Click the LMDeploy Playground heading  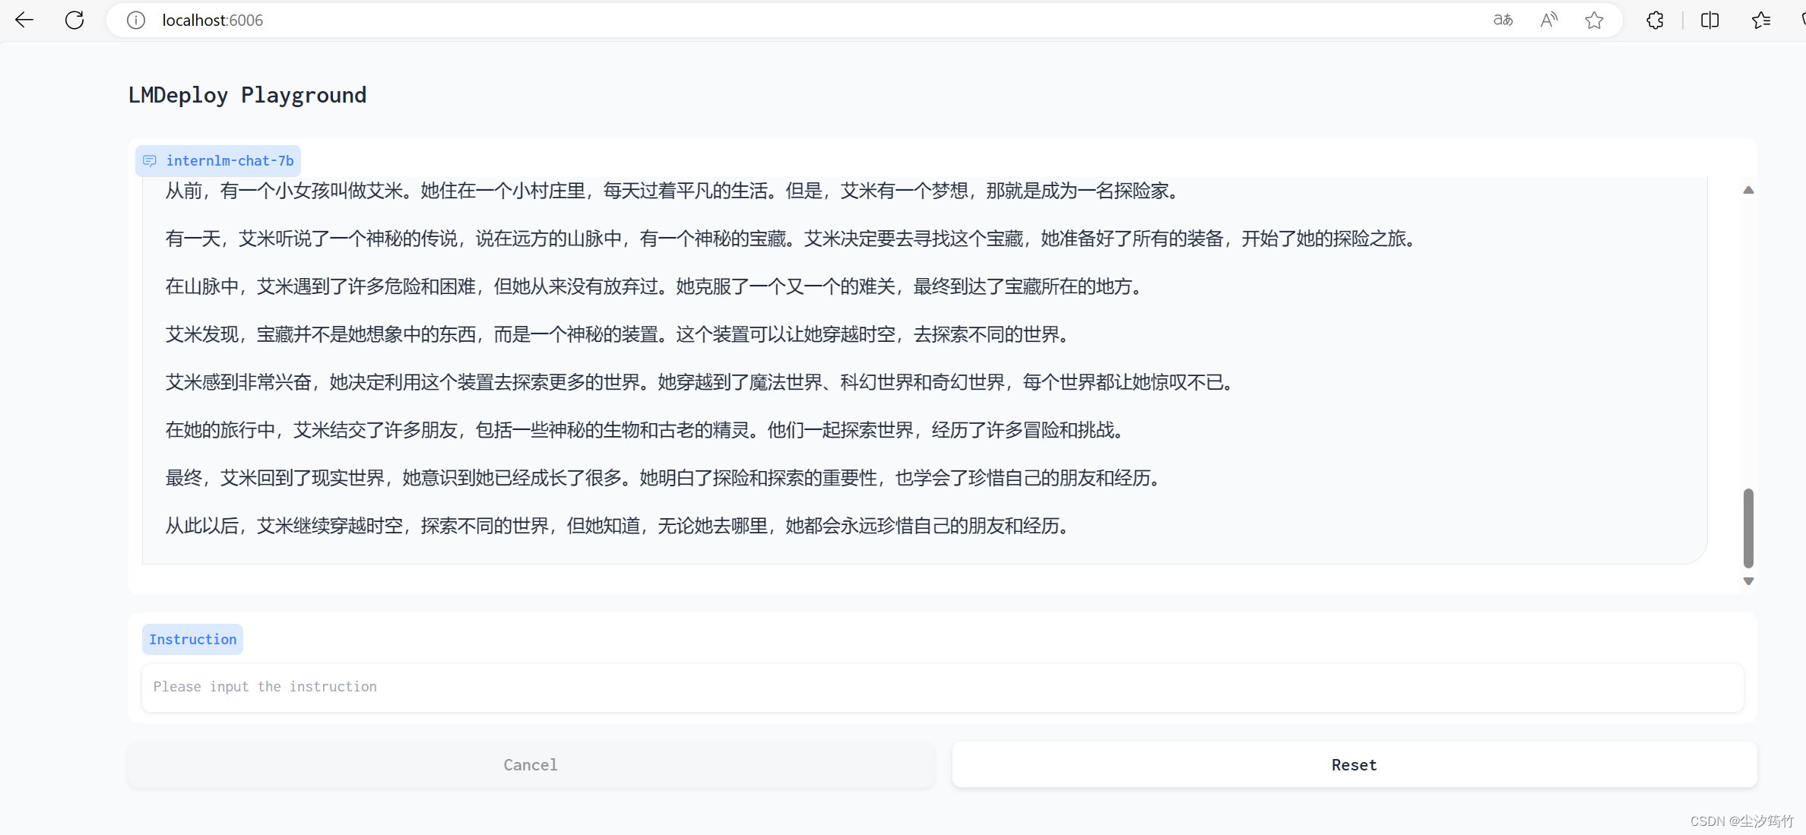pyautogui.click(x=247, y=95)
